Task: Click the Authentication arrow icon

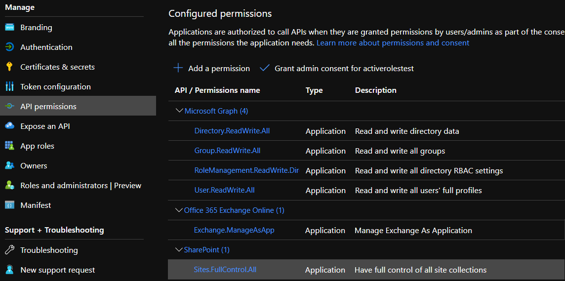Action: tap(10, 47)
